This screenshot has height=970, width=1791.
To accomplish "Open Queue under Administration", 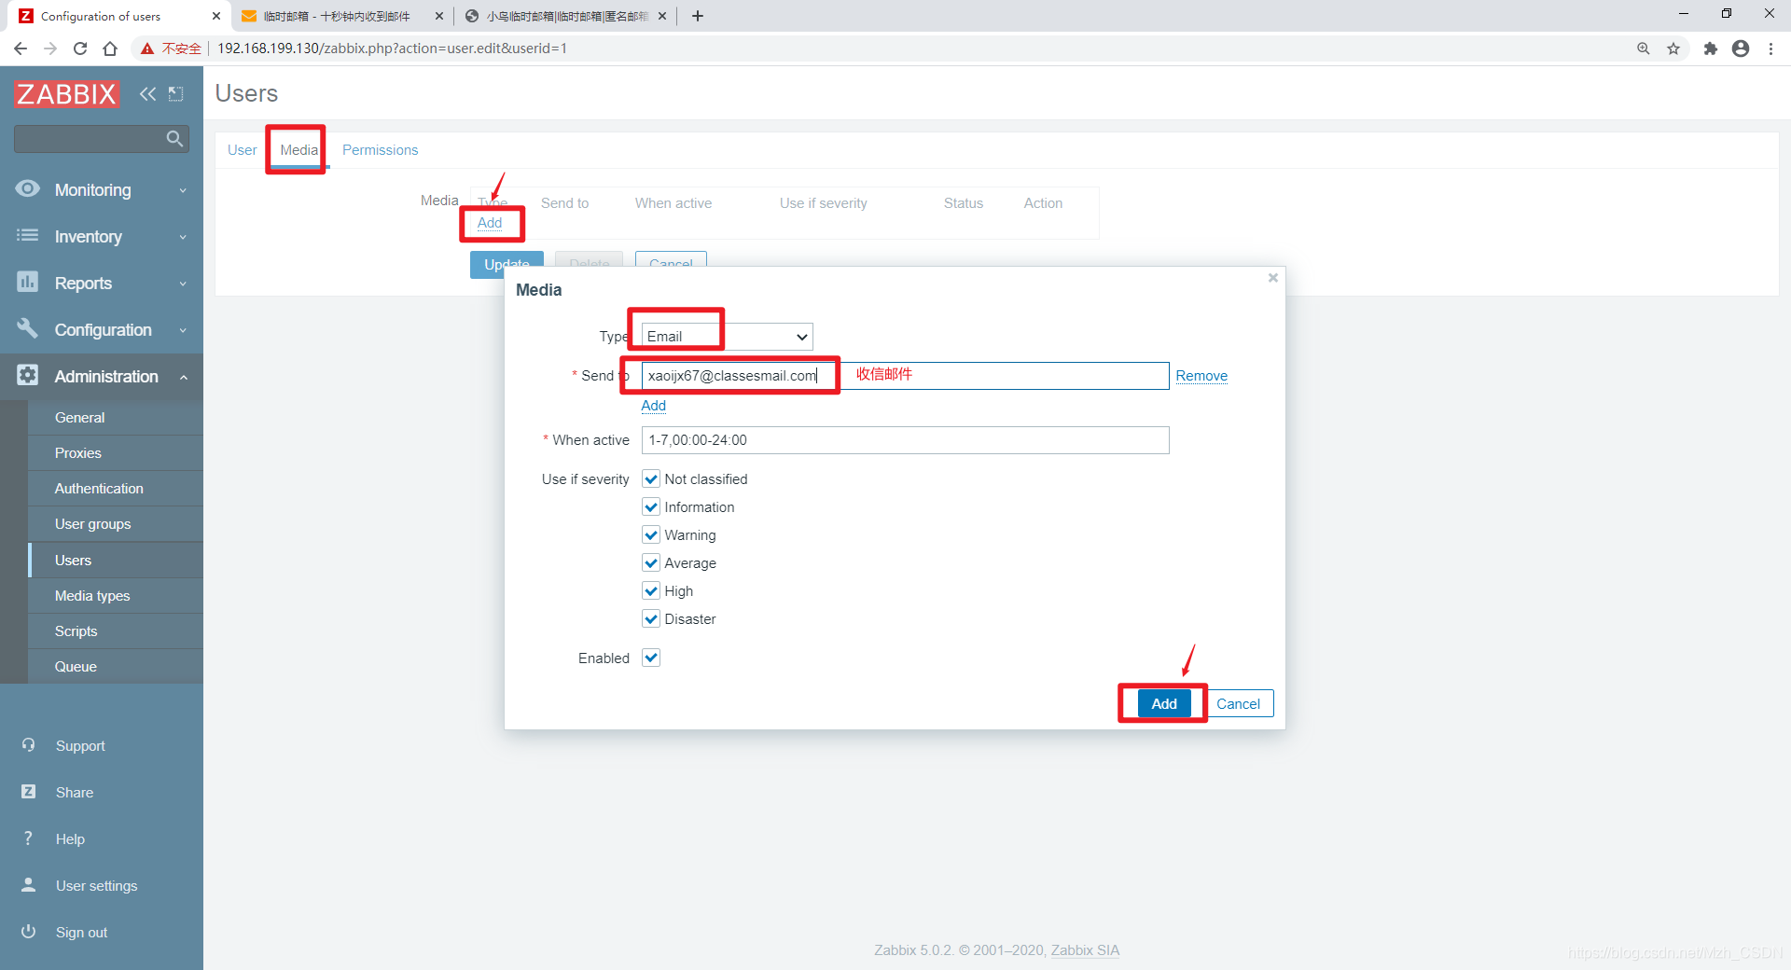I will coord(116,667).
